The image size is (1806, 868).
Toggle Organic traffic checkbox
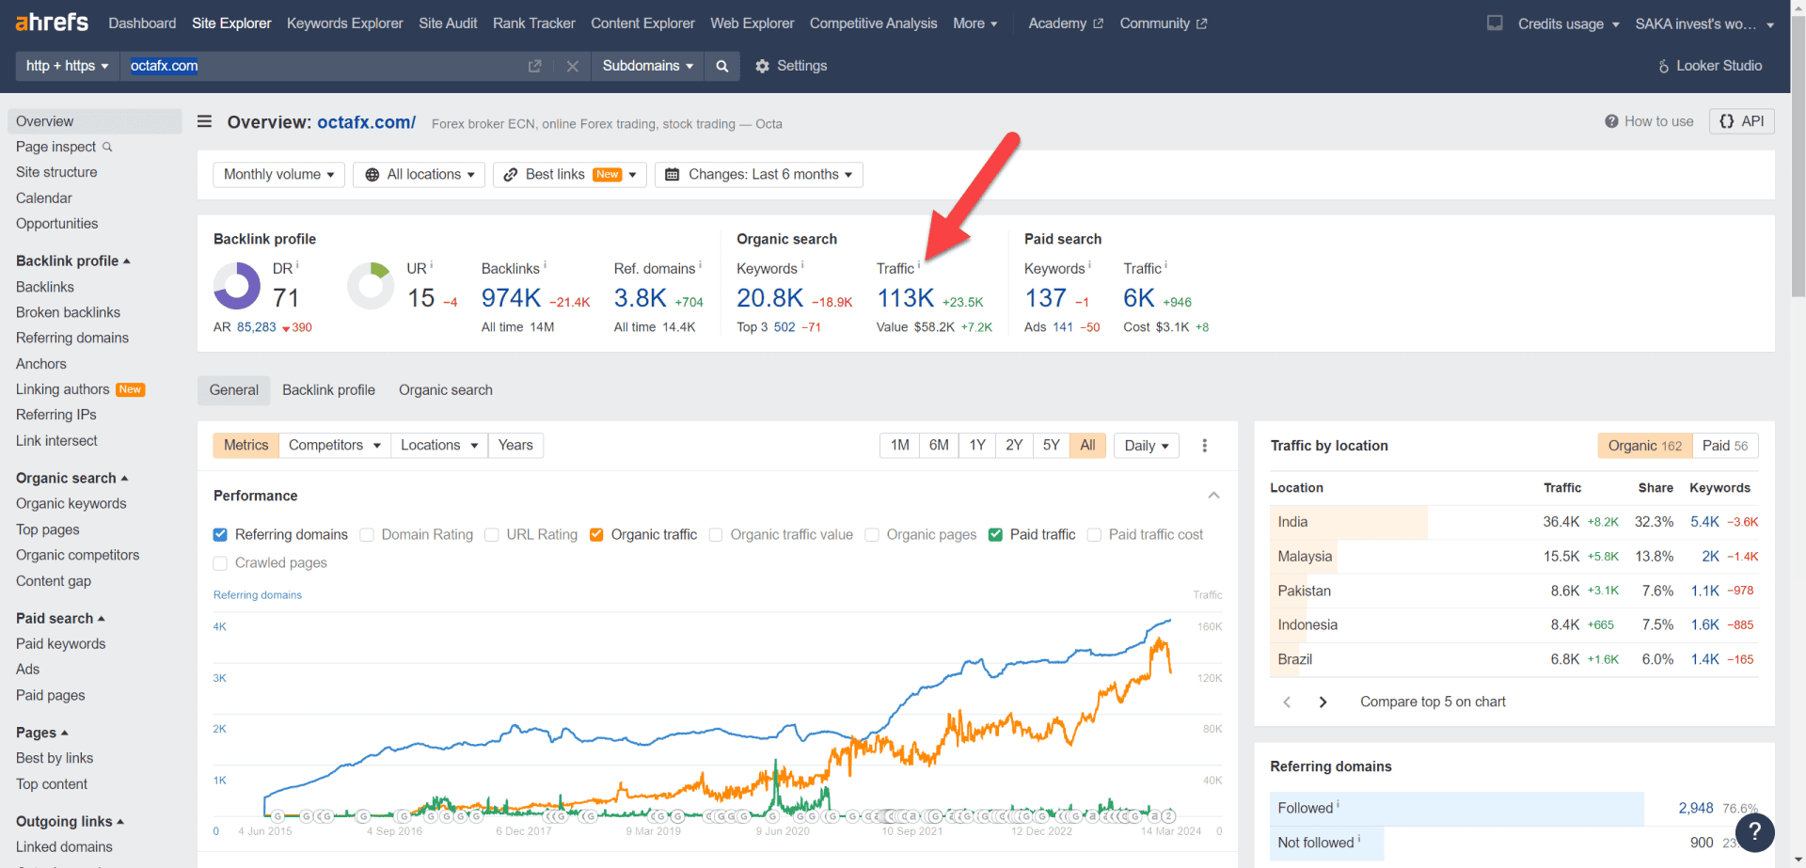click(x=596, y=534)
